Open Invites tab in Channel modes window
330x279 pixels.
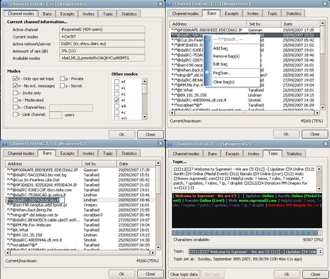(x=88, y=14)
